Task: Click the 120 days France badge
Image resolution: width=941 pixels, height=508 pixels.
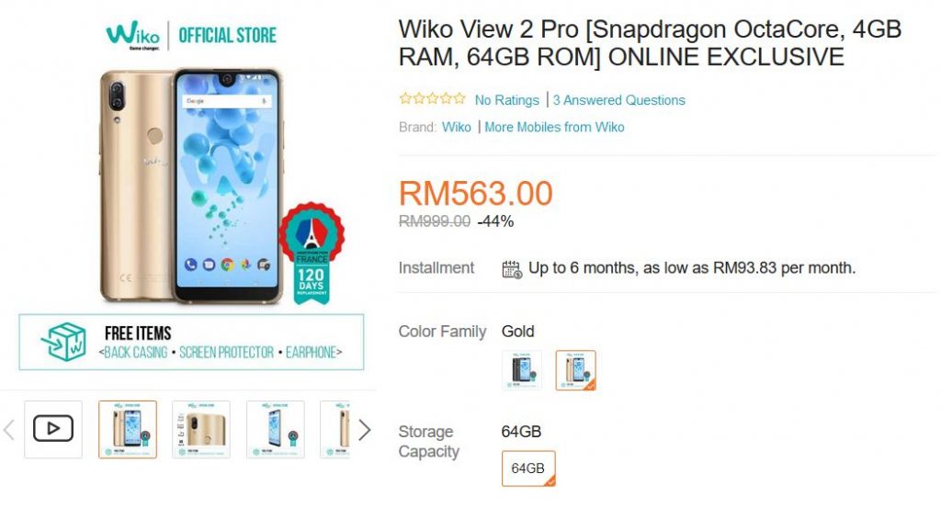Action: point(312,253)
